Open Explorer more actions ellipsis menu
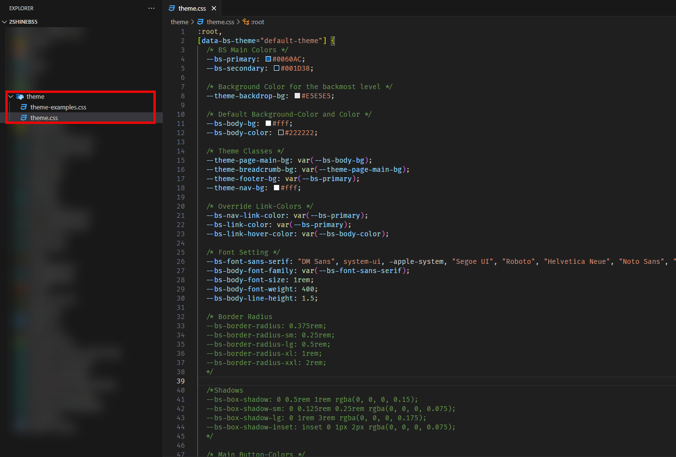The width and height of the screenshot is (676, 457). click(151, 8)
